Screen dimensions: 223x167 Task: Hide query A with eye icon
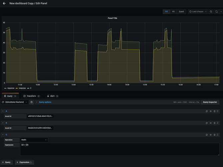point(211,111)
